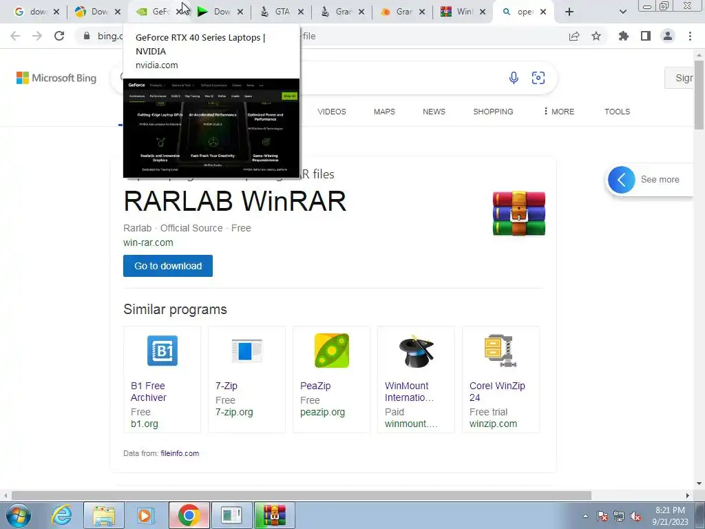Select the MAPS search tab

click(x=384, y=112)
